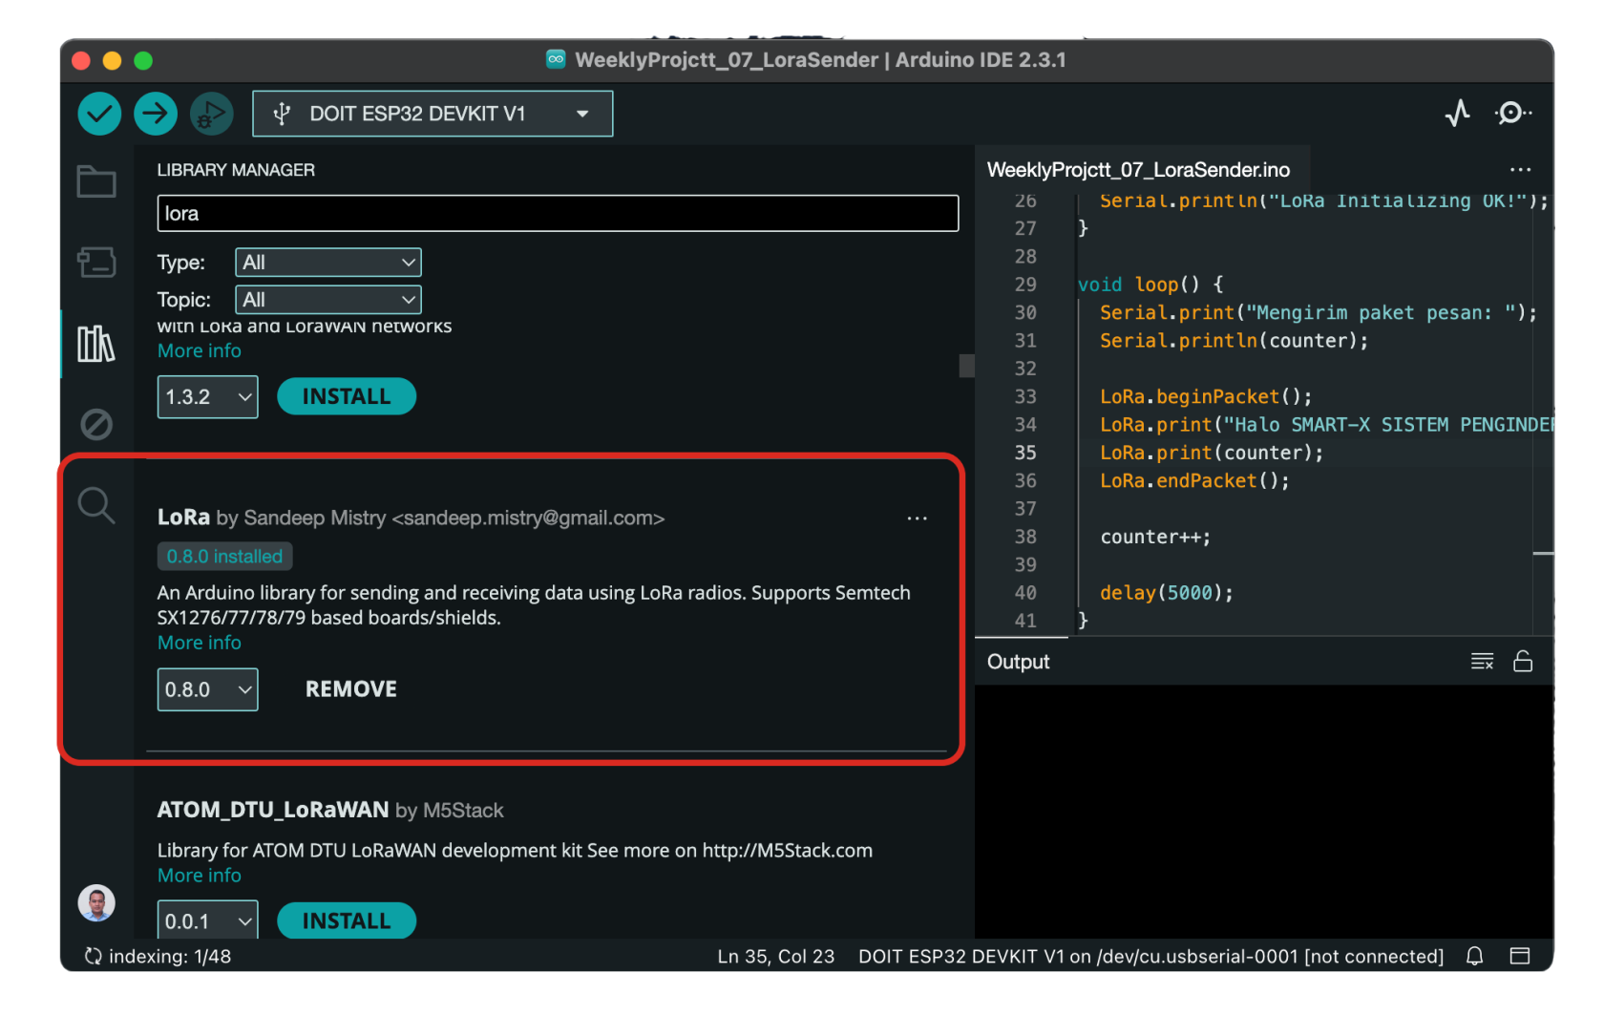Switch to WeeklyProjctt_07_LoraSender.ino tab
The height and width of the screenshot is (1015, 1604).
tap(1138, 170)
